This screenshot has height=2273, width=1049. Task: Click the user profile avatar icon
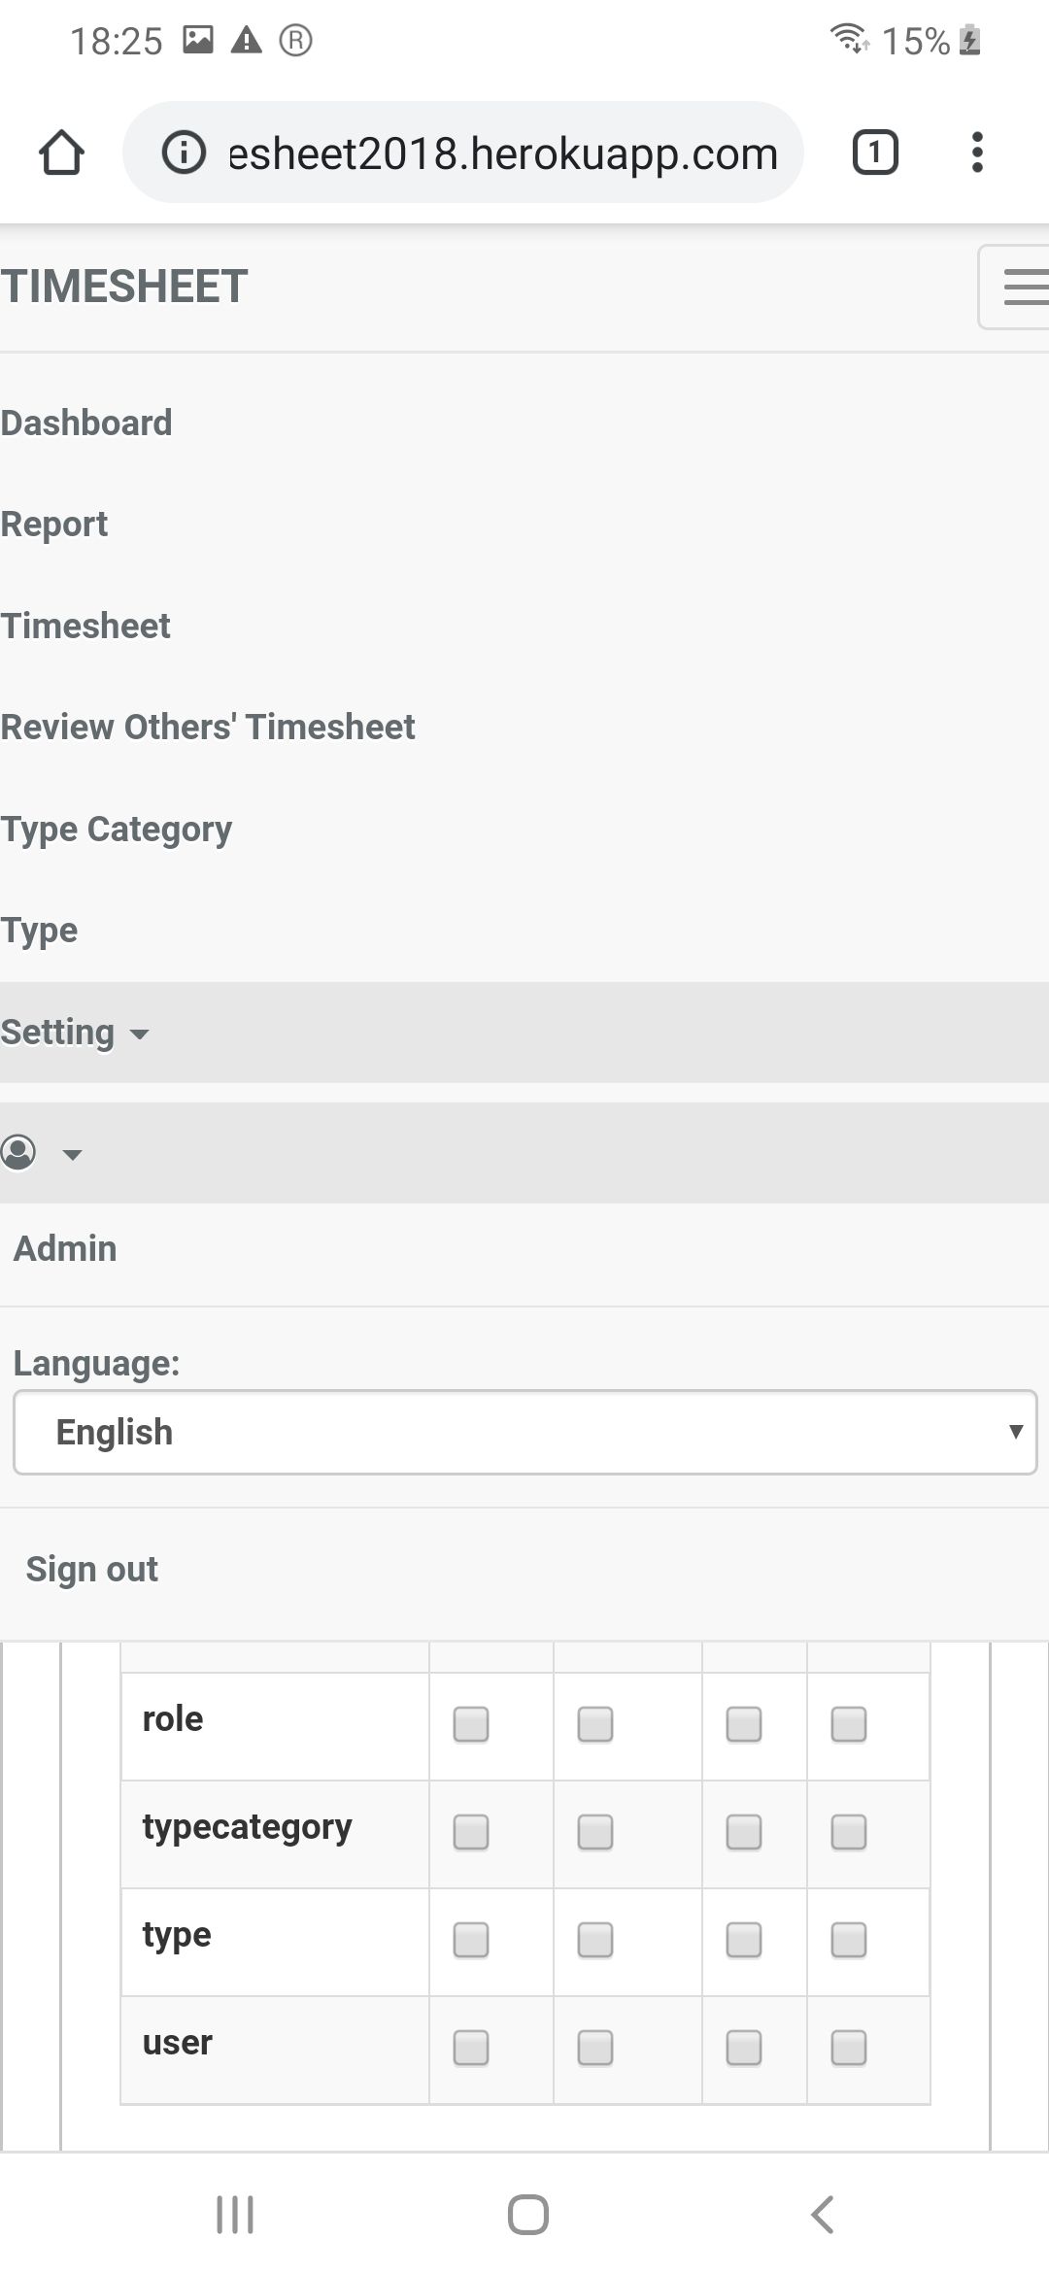pos(18,1152)
